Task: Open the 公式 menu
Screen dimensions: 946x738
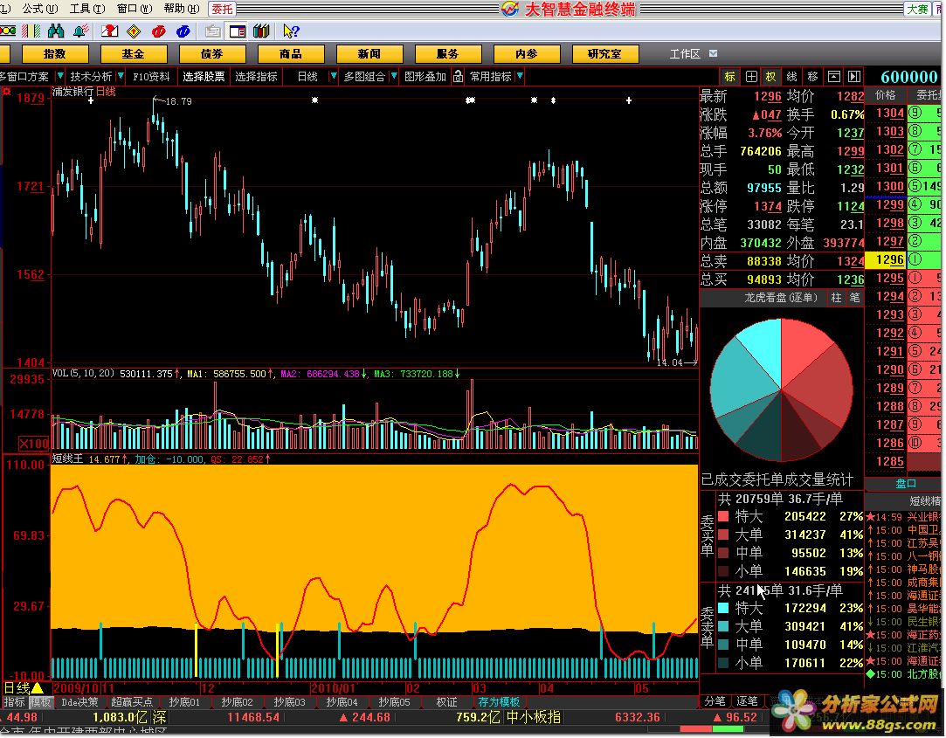Action: 40,9
